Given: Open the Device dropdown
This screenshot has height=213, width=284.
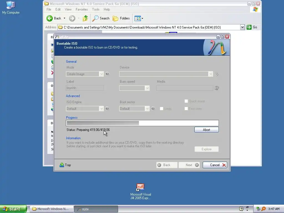Looking at the screenshot, I should 166,74.
